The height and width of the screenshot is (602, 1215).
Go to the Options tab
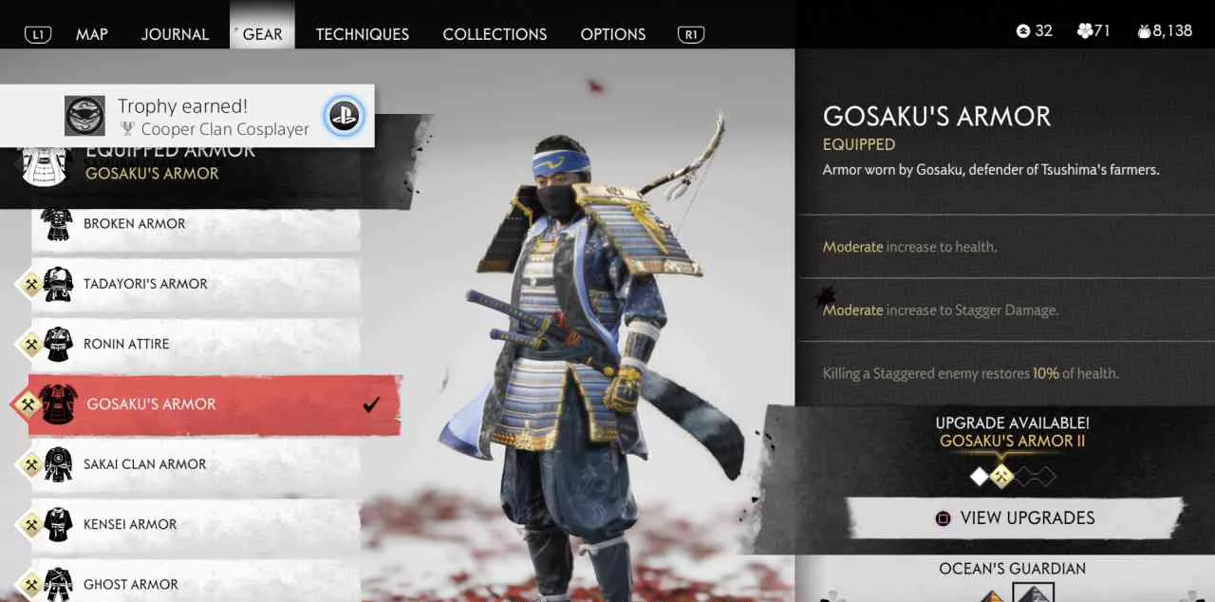(613, 34)
